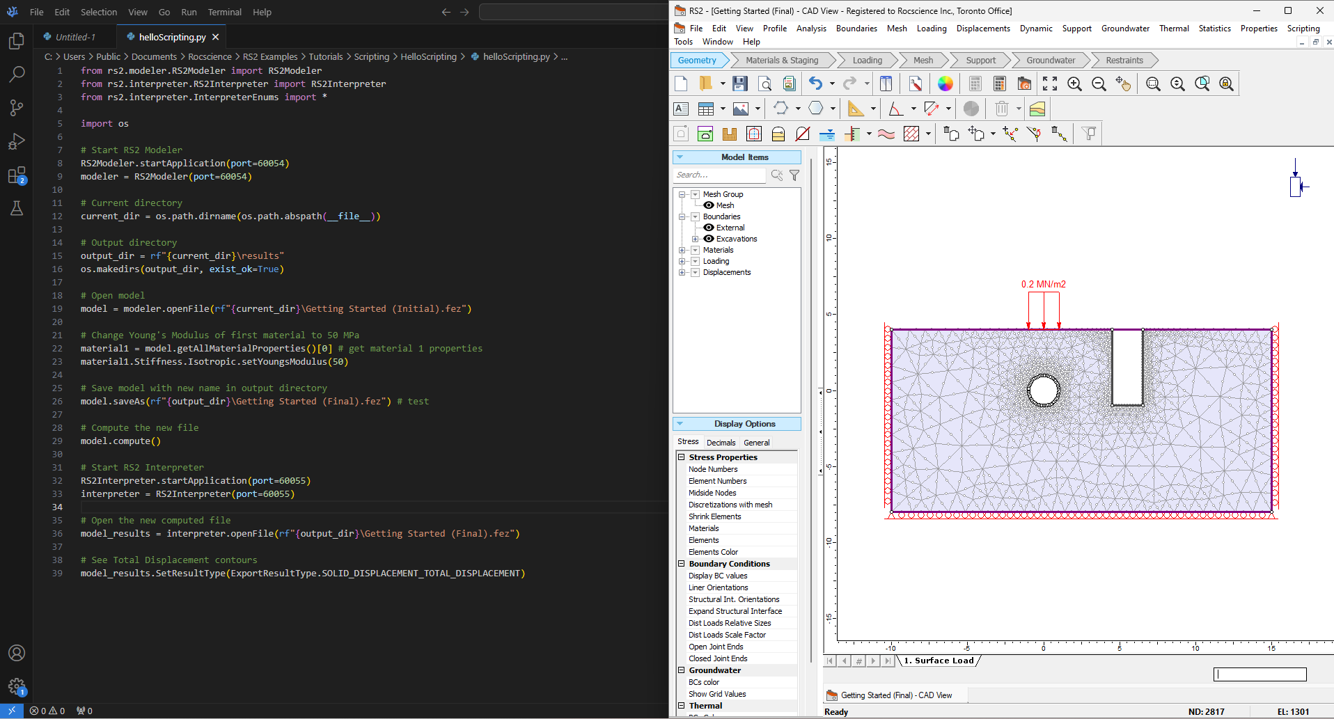Viewport: 1334px width, 719px height.
Task: Click the 1. Surface Load stage tab
Action: 939,661
